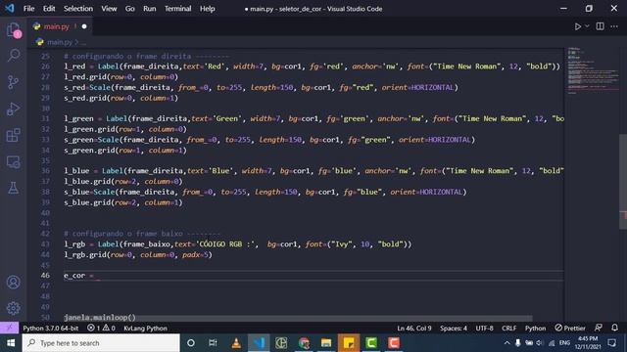
Task: Open Source Control view
Action: (13, 82)
